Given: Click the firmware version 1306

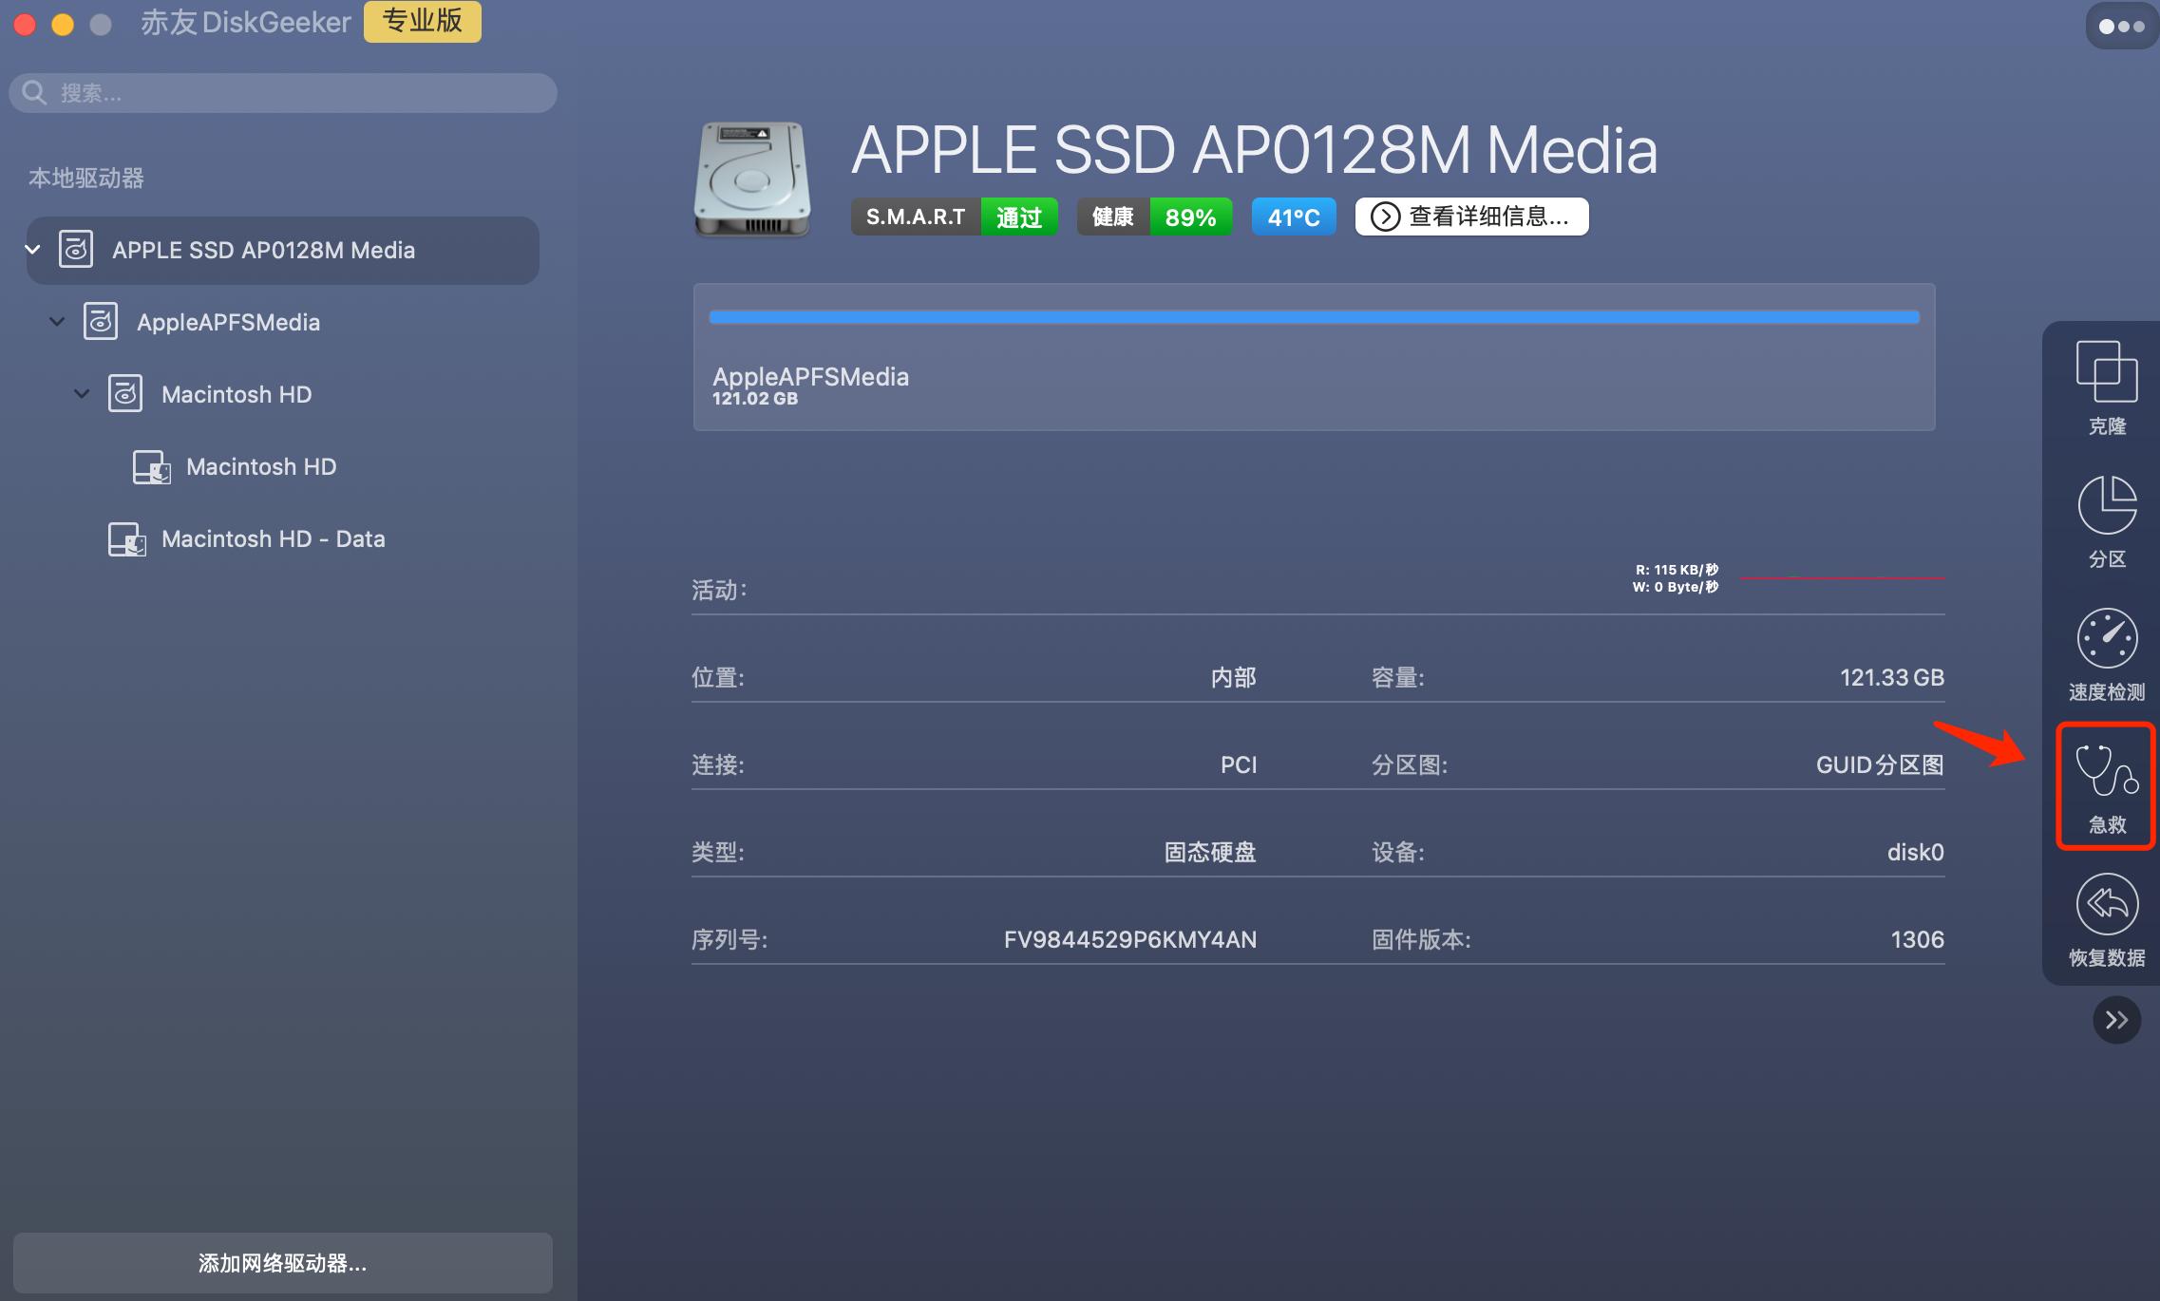Looking at the screenshot, I should coord(1917,939).
